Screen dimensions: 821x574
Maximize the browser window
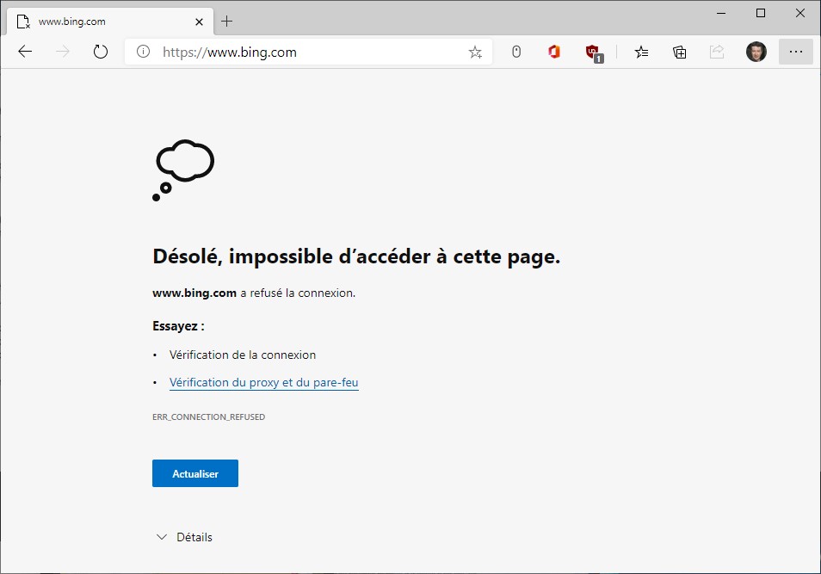[760, 13]
